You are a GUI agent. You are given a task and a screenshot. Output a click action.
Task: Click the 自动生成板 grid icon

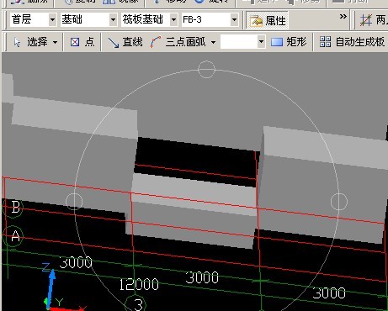(x=325, y=42)
